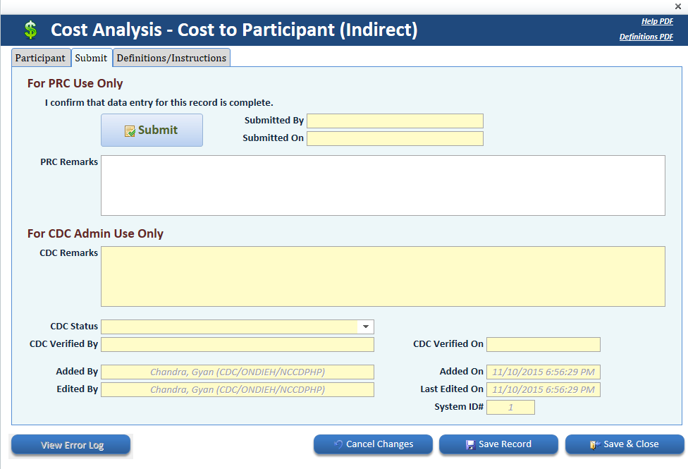Click the CDC Verified On field
The height and width of the screenshot is (469, 688).
pos(543,344)
